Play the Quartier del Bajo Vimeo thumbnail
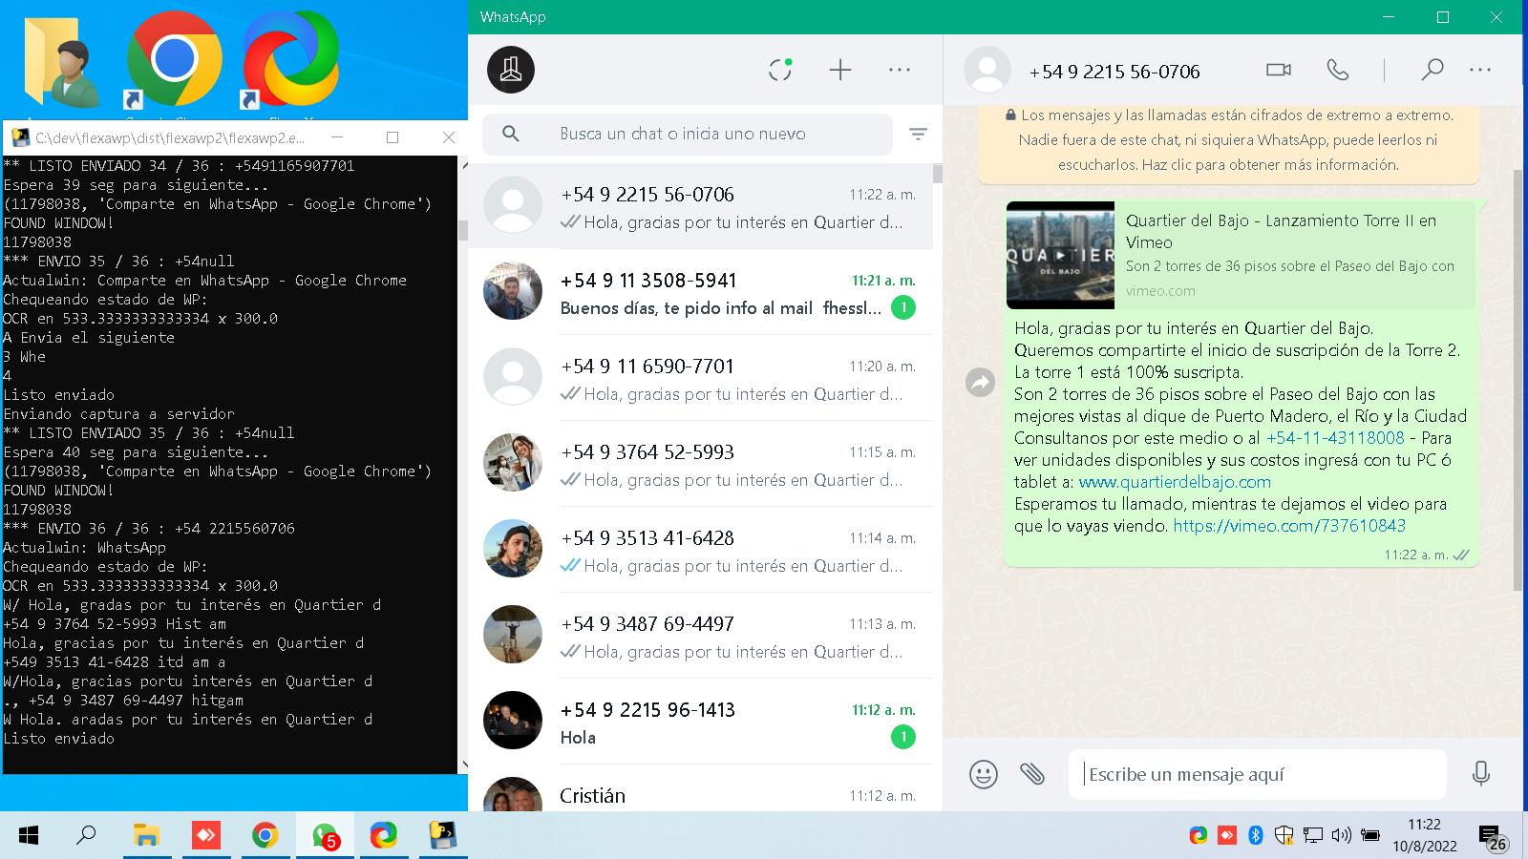Viewport: 1528px width, 859px height. click(1060, 255)
